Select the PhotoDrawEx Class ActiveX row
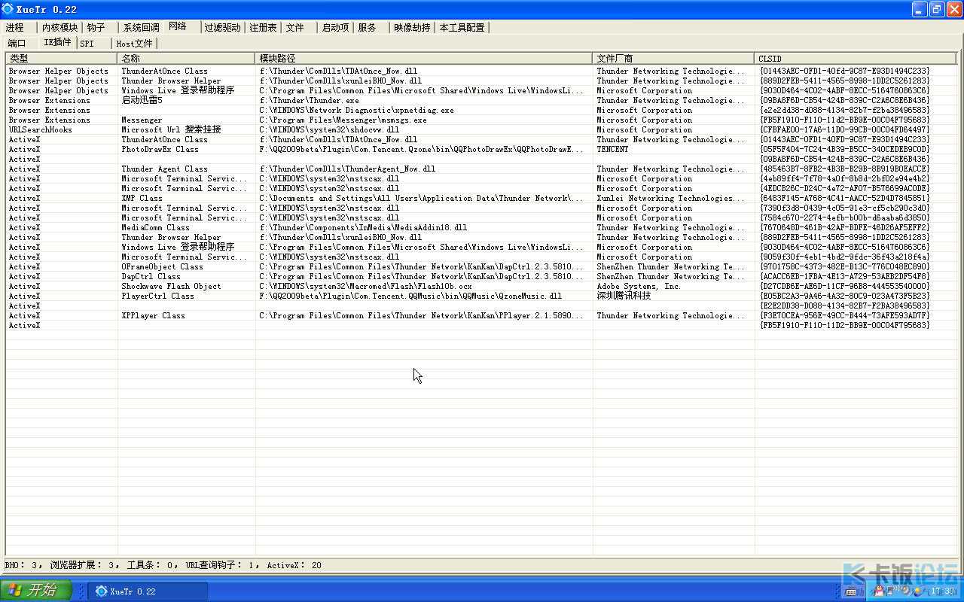 point(481,149)
